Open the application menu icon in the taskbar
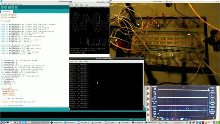 point(1,123)
